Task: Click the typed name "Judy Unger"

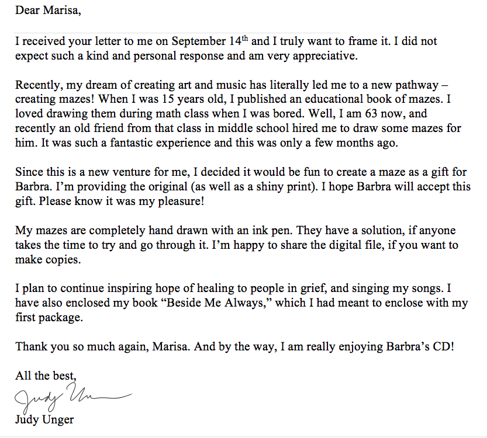Action: click(x=44, y=419)
